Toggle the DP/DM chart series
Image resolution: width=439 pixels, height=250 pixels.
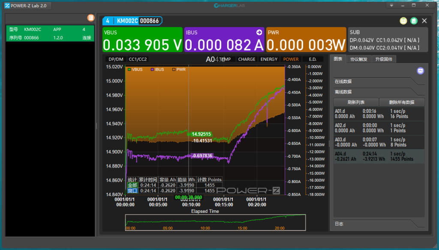(116, 59)
